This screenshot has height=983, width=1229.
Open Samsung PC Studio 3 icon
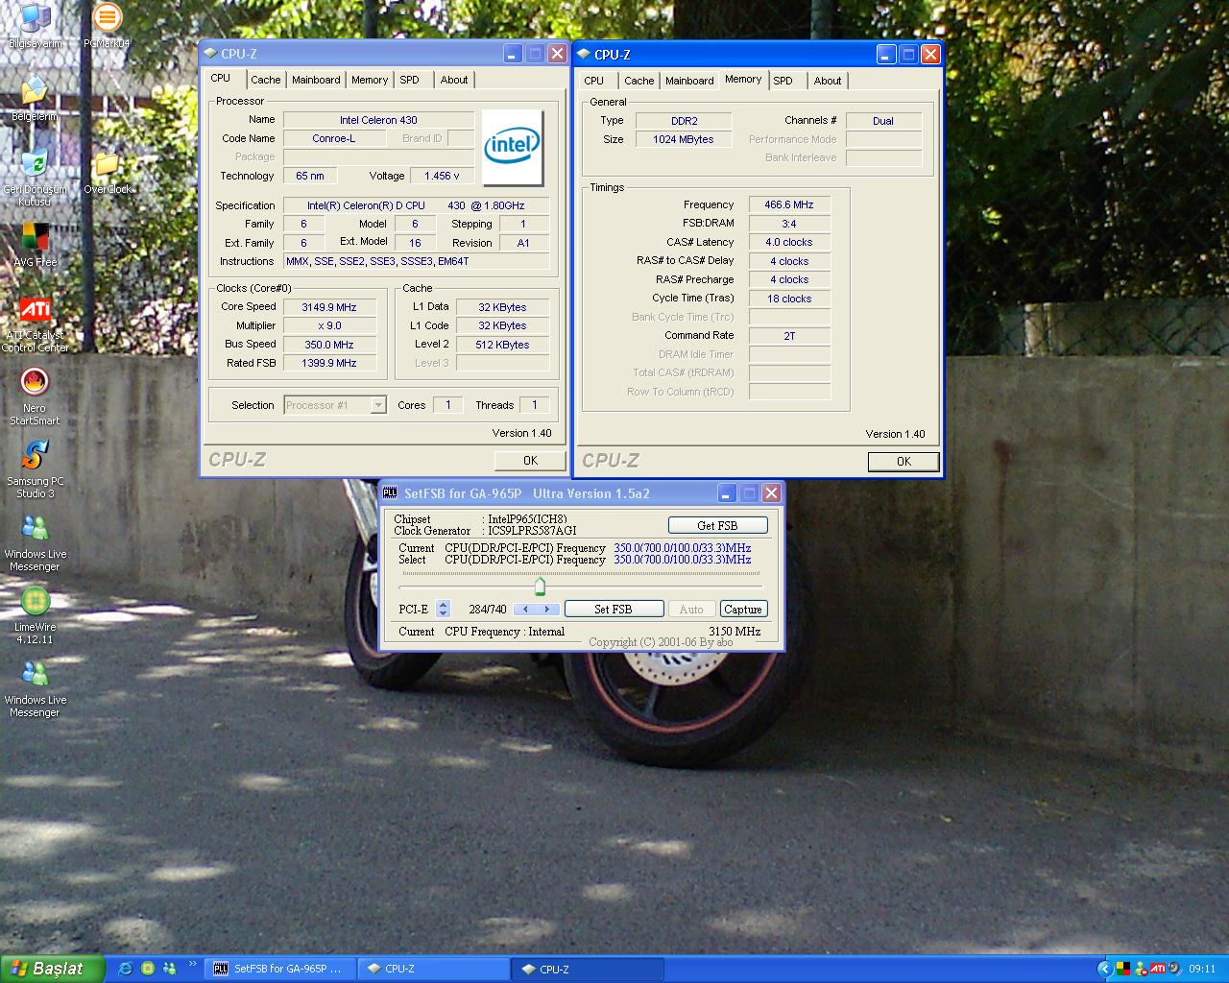click(x=35, y=469)
